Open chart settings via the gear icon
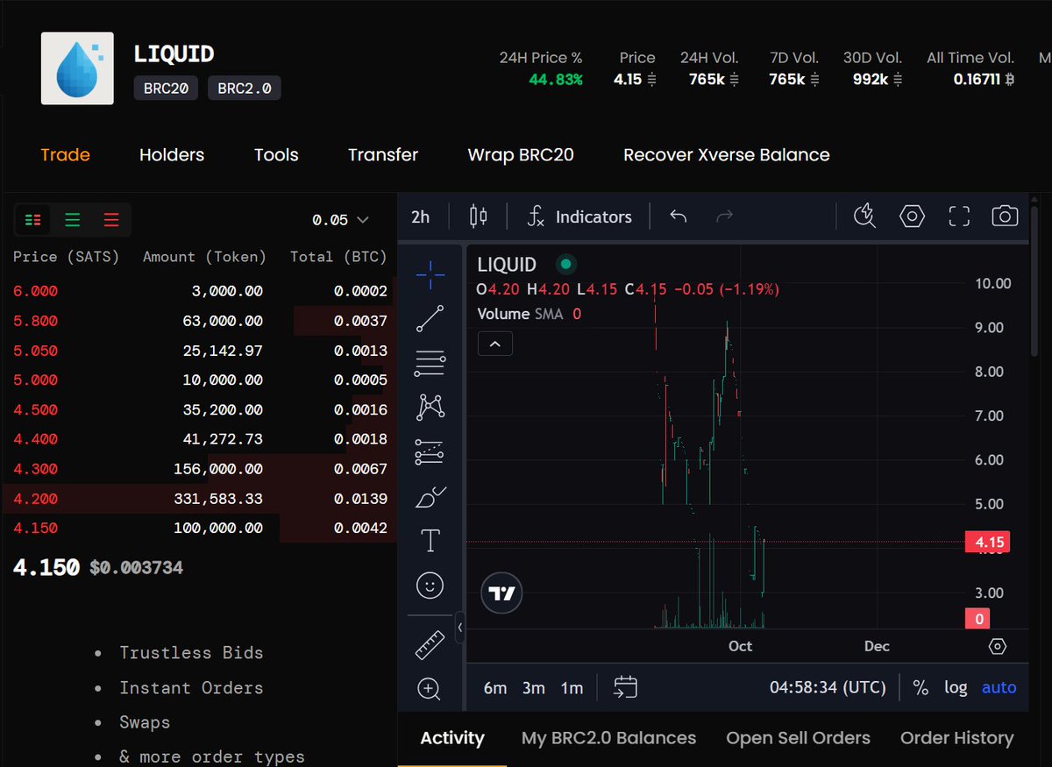 coord(912,217)
